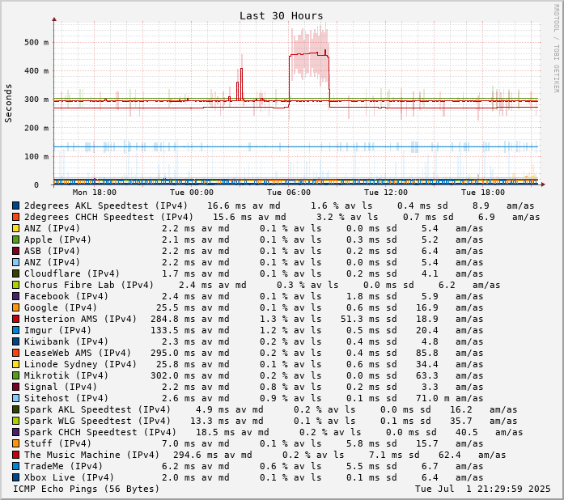Click the '133.5 ms' Imgur median value
The height and width of the screenshot is (500, 564).
(x=172, y=330)
